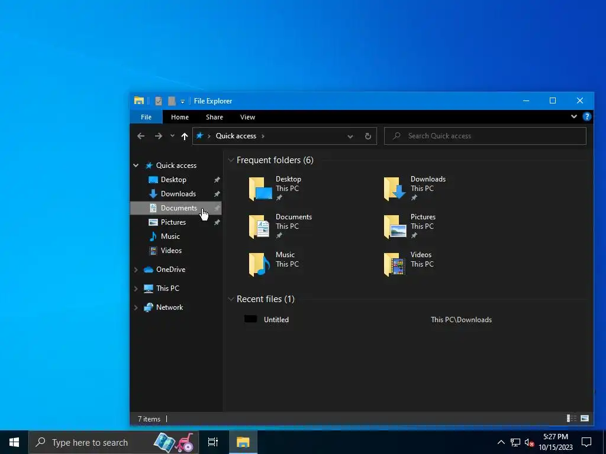Click the taskbar search box
The image size is (606, 454).
[x=114, y=442]
